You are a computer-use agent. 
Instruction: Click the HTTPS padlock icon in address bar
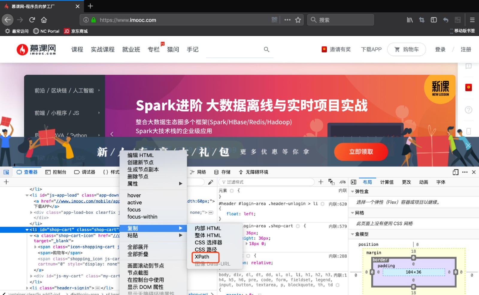(93, 20)
